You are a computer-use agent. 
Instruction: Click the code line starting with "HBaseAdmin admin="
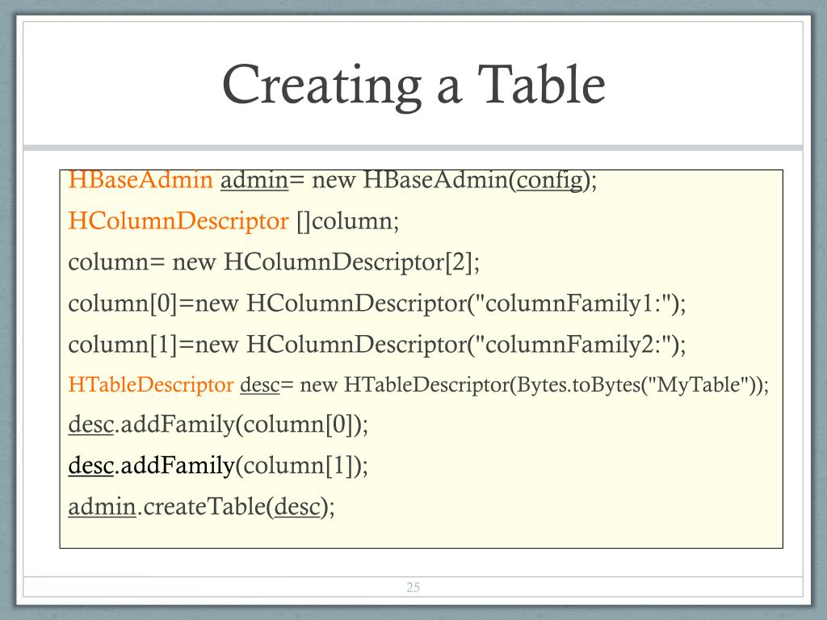pos(332,180)
